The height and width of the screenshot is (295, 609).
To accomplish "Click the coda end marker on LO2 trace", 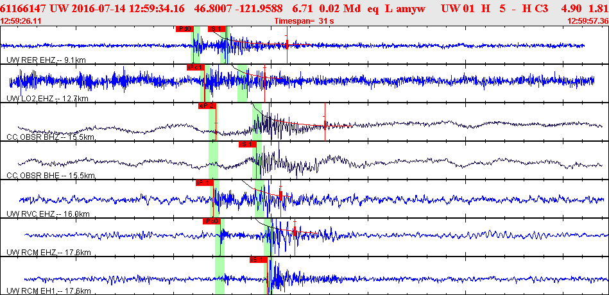I will pyautogui.click(x=264, y=76).
